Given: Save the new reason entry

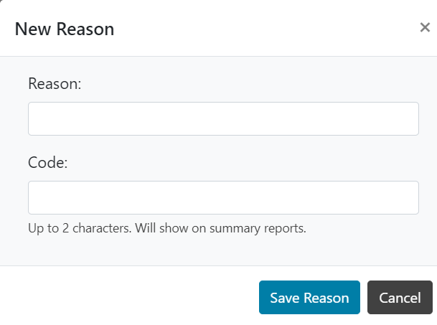Looking at the screenshot, I should pos(309,298).
